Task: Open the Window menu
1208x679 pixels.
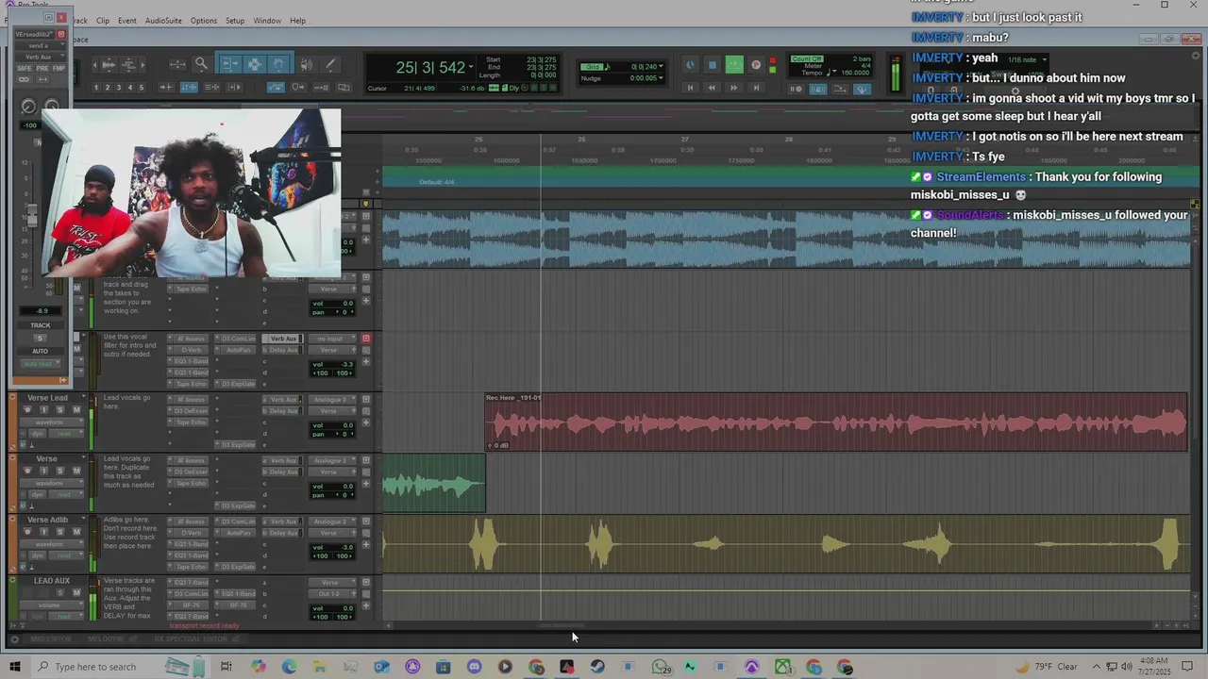Action: click(x=267, y=21)
